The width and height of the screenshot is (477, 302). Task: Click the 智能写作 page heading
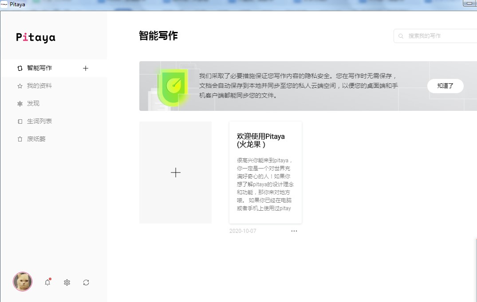click(158, 35)
